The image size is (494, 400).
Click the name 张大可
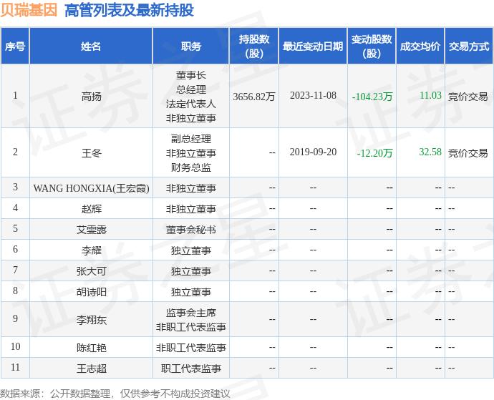(x=92, y=271)
